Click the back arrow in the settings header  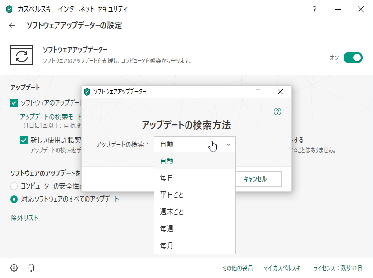coord(12,25)
